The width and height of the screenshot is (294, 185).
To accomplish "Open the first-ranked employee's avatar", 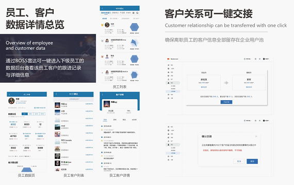I will 107,25.
